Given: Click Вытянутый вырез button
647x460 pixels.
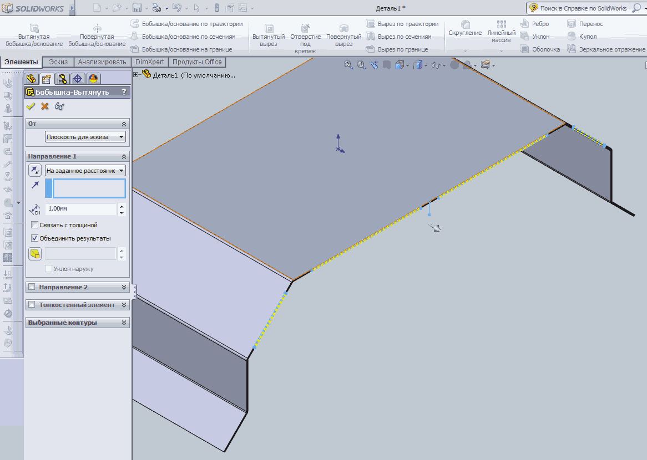Looking at the screenshot, I should 269,35.
